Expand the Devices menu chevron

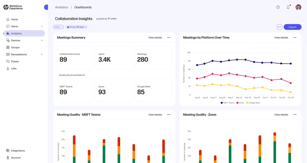(42, 40)
